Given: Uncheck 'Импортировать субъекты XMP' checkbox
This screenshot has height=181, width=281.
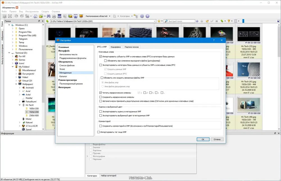Looking at the screenshot, I should [101, 57].
